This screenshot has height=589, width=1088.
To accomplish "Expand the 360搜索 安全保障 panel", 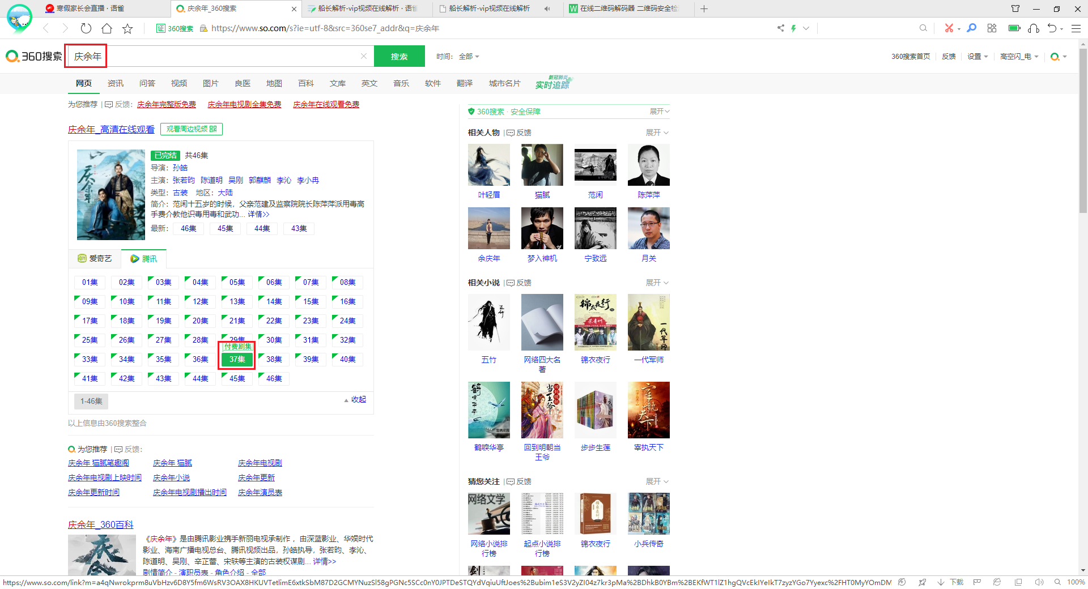I will point(660,112).
